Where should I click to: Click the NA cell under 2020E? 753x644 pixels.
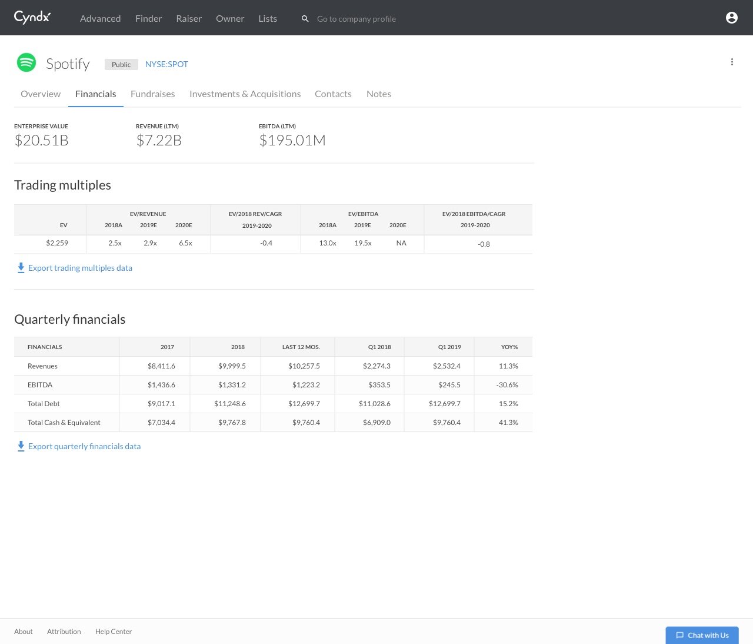tap(401, 243)
